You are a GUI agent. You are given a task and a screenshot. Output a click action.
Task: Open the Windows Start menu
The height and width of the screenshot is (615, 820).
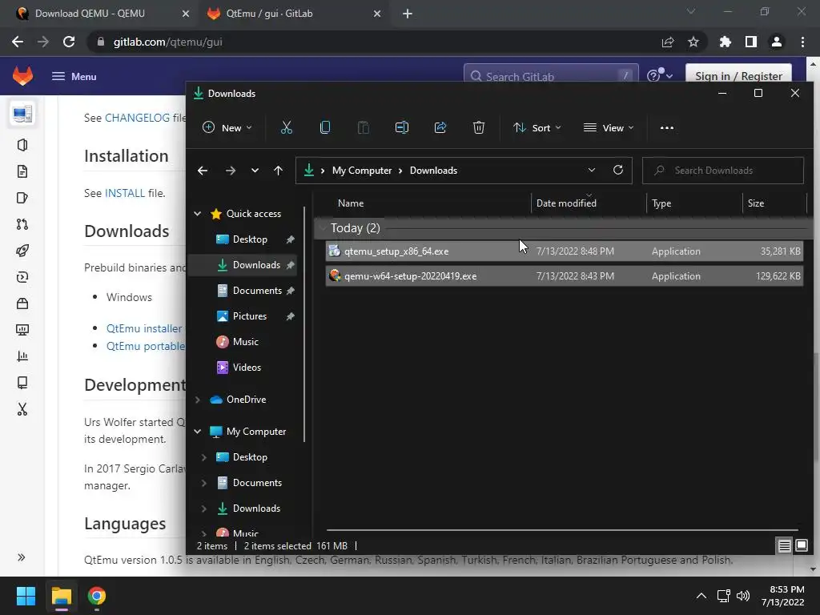pos(26,596)
